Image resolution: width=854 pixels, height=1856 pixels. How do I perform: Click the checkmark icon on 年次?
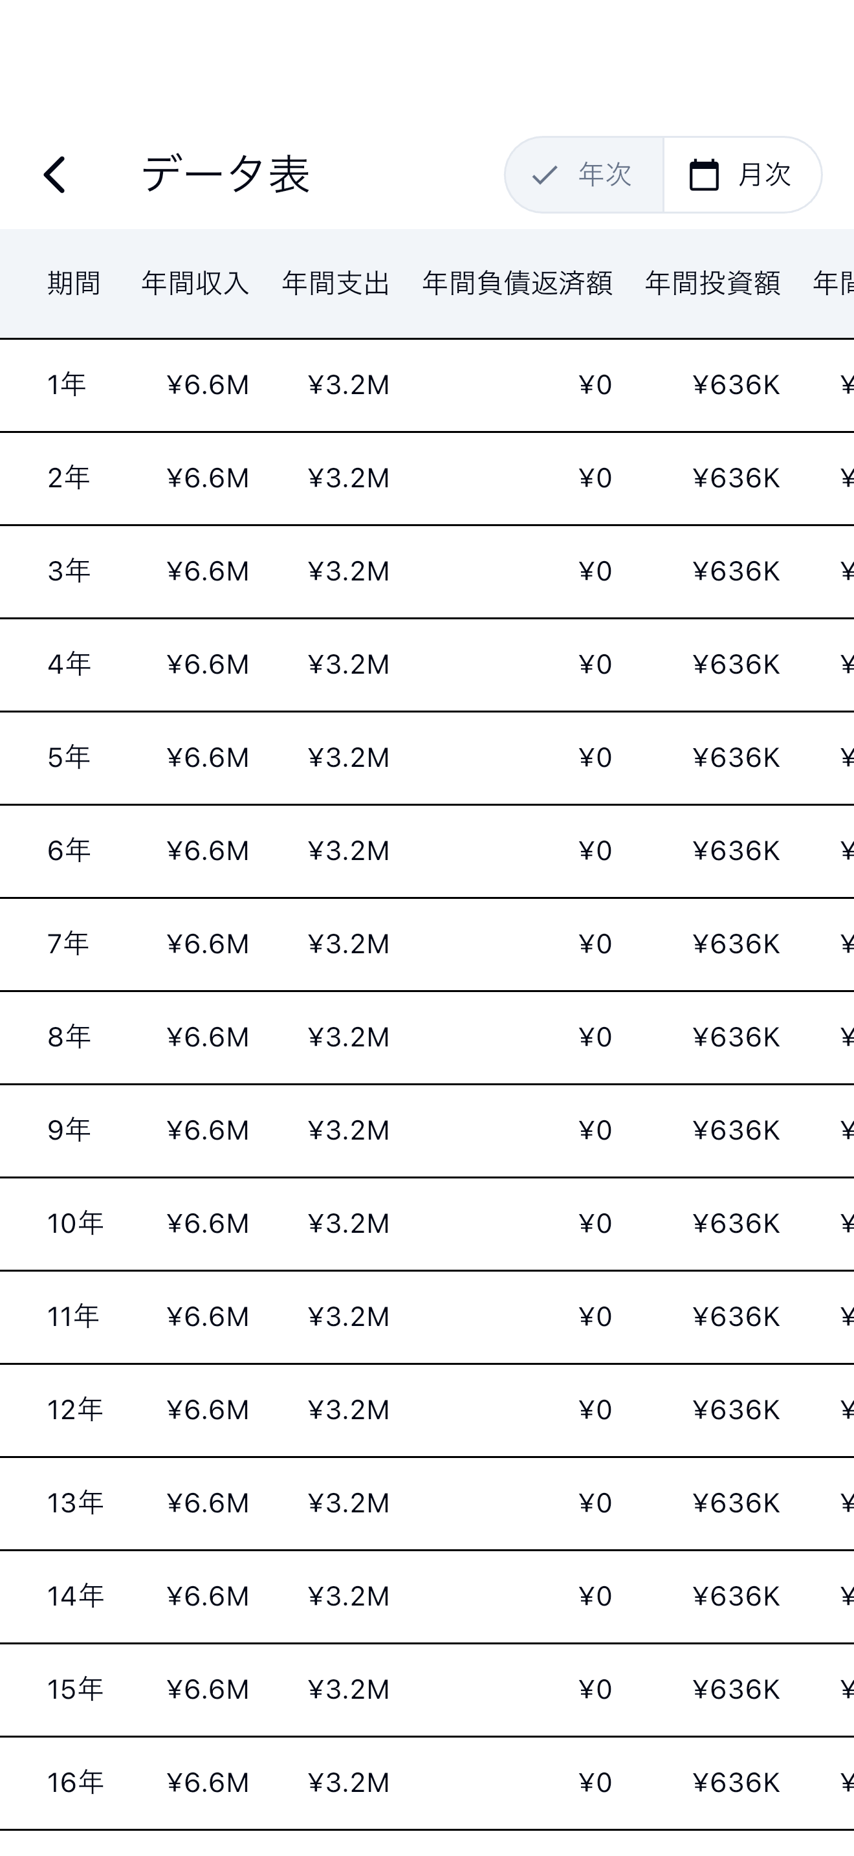coord(544,175)
